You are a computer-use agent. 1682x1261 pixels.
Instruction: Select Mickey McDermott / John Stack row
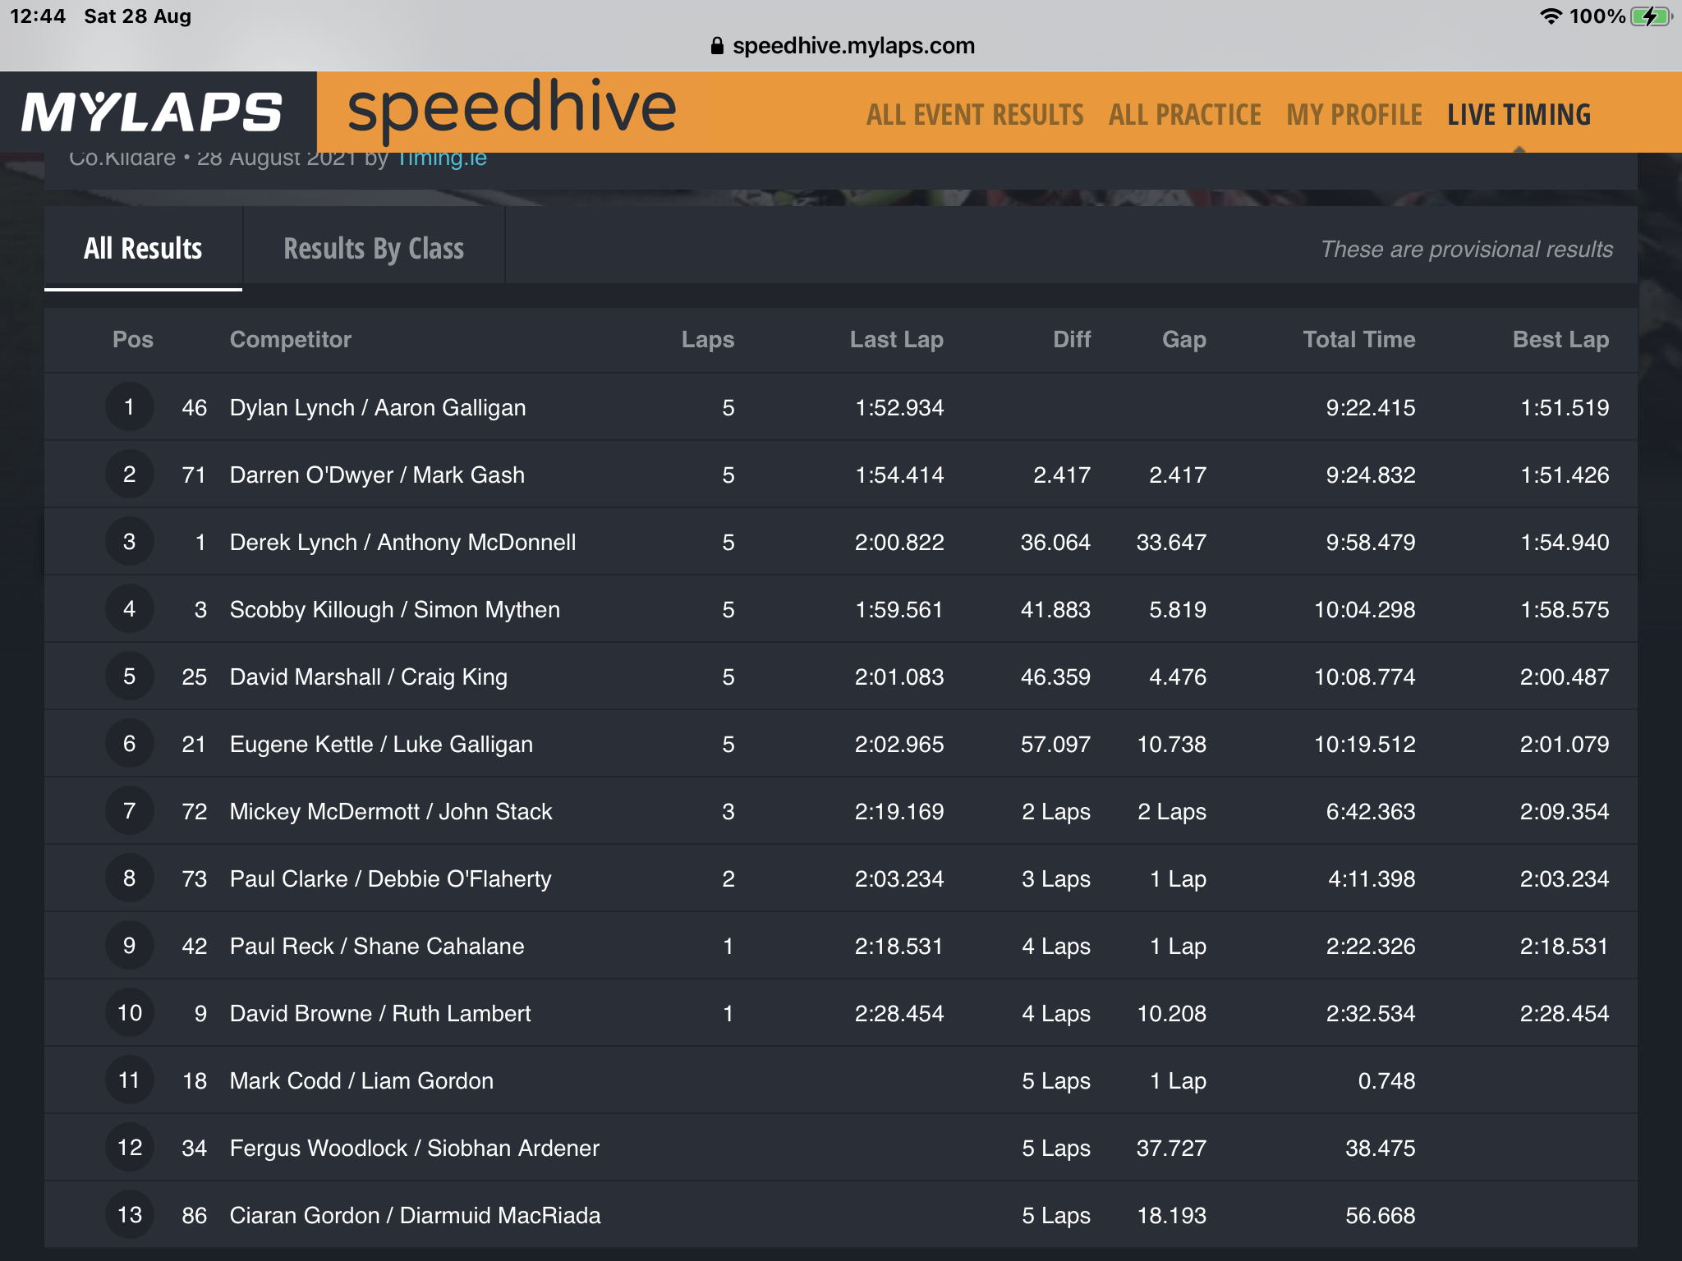(x=841, y=811)
